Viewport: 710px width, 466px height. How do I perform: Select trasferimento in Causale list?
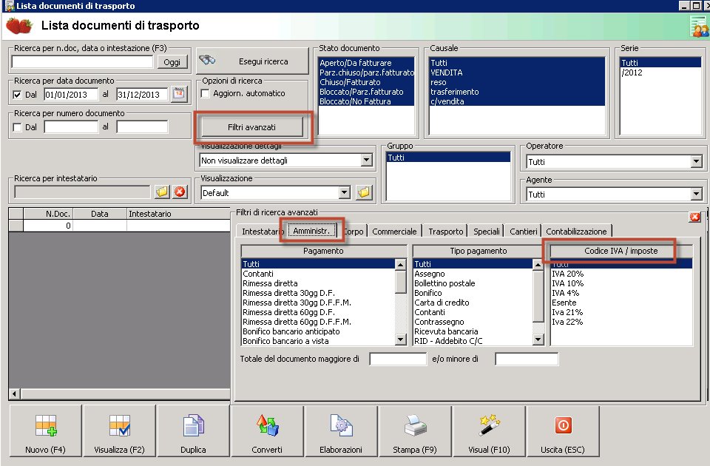pyautogui.click(x=517, y=92)
